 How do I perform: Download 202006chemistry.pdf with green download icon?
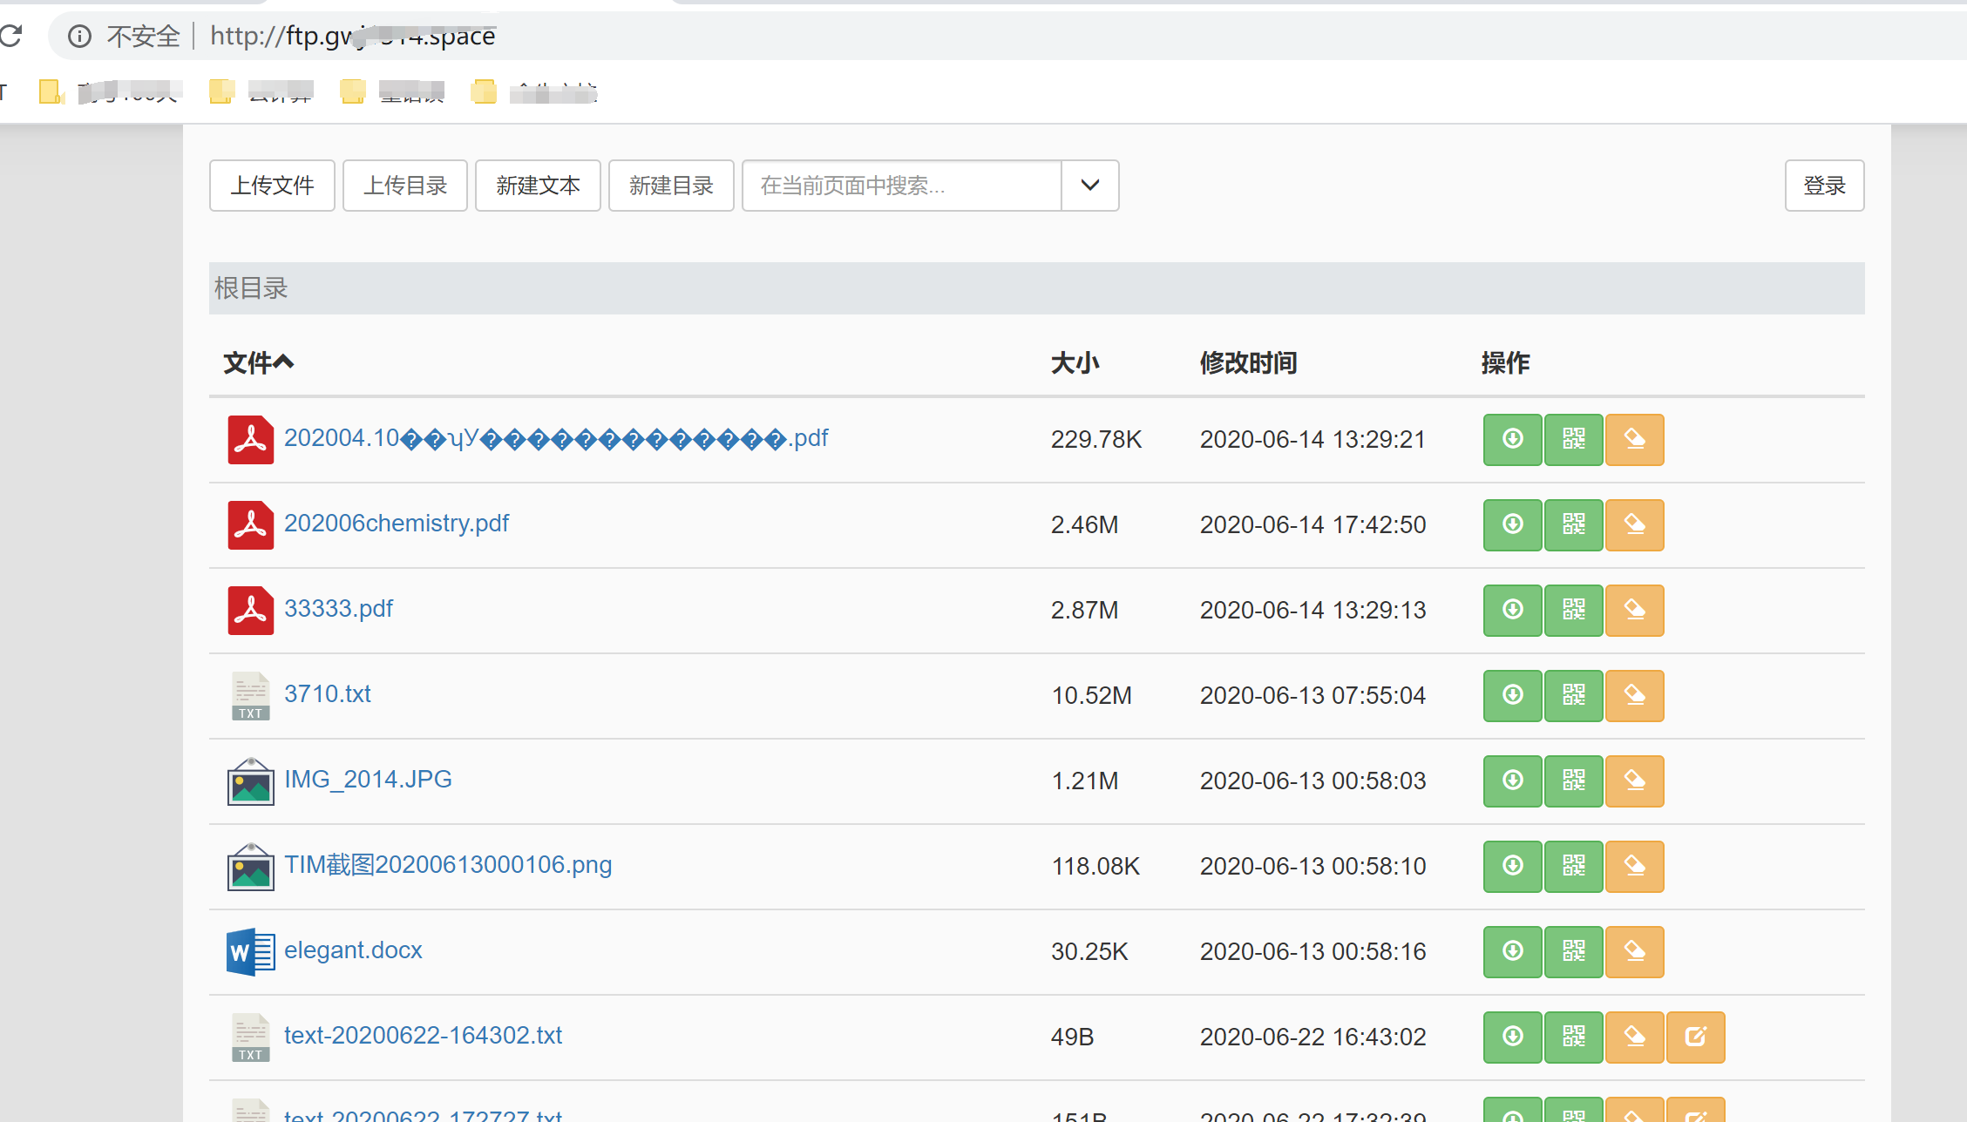click(1512, 524)
